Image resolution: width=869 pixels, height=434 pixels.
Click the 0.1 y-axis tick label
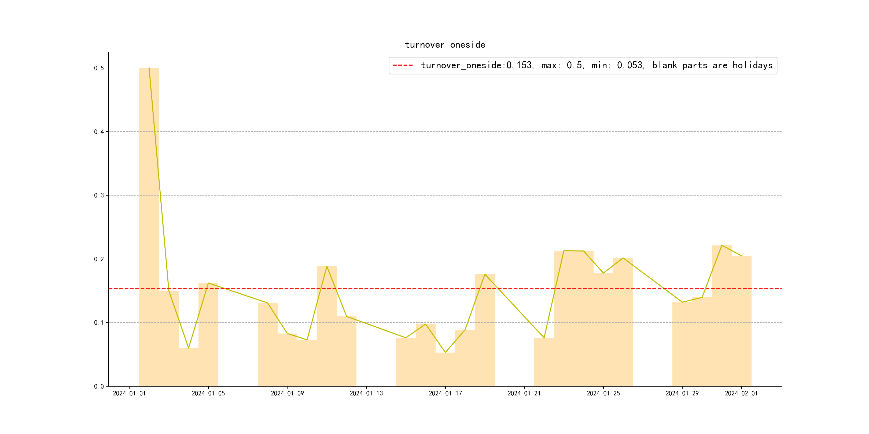[99, 323]
